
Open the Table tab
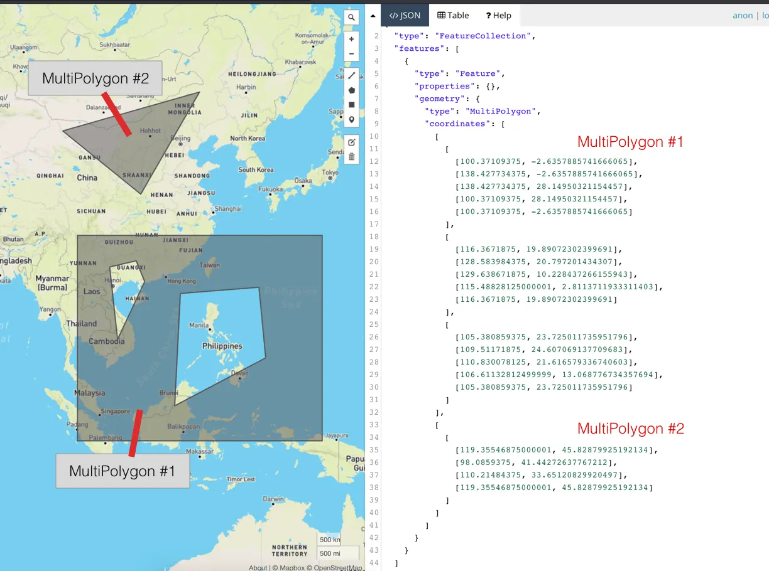[453, 16]
